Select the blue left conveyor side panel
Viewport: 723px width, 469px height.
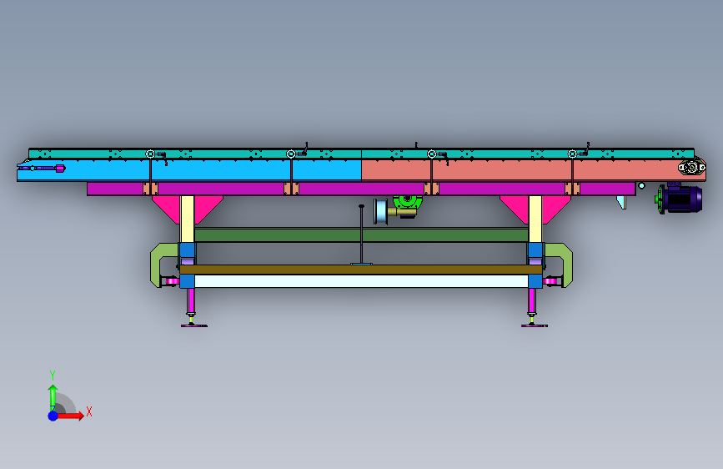pos(189,170)
